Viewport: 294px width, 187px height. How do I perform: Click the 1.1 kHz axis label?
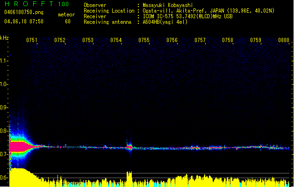(x=4, y=61)
